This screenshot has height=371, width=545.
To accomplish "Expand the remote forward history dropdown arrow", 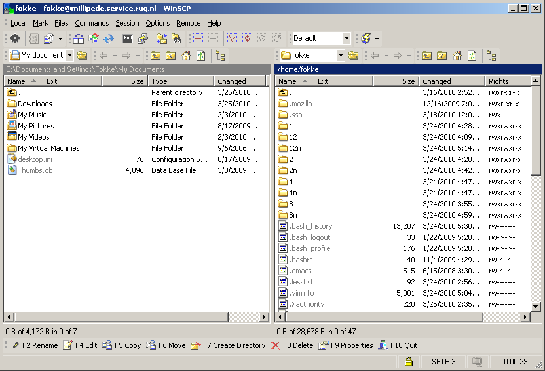I will coord(409,56).
